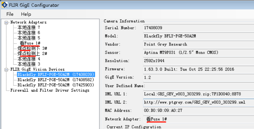This screenshot has width=254, height=129.
Task: Click the MAC Address label
Action: click(x=118, y=111)
